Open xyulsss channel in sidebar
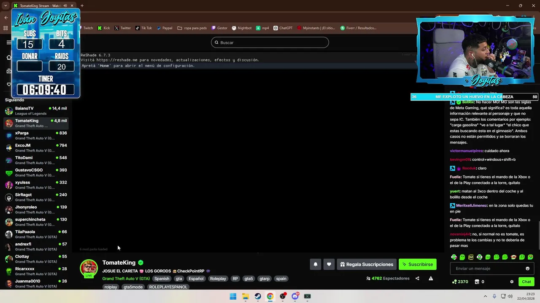 tap(36, 185)
